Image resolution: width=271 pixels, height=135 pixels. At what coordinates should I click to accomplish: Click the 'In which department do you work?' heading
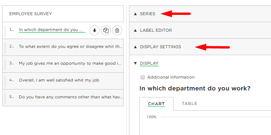click(x=195, y=88)
